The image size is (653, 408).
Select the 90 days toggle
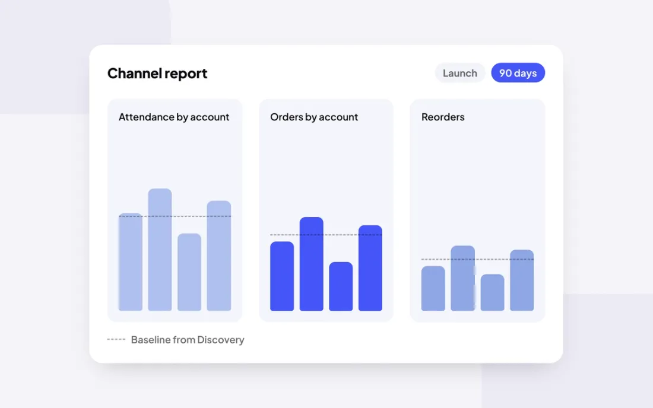coord(518,73)
